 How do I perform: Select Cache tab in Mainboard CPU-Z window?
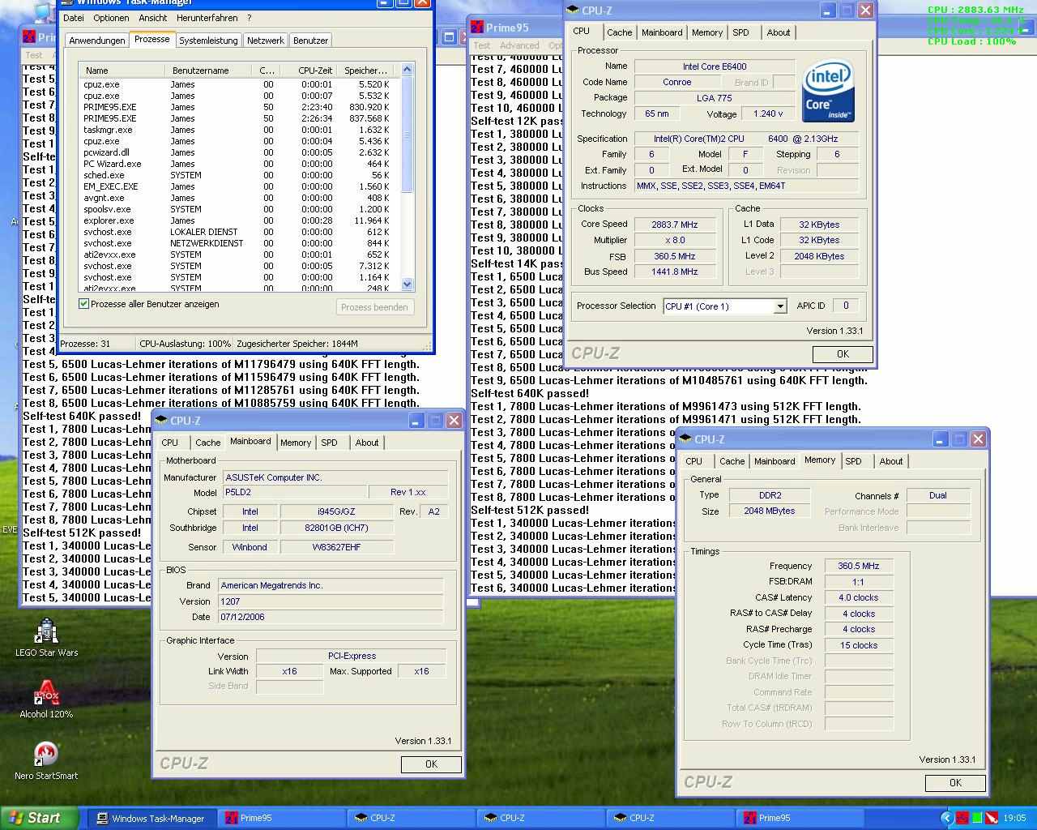(x=207, y=443)
